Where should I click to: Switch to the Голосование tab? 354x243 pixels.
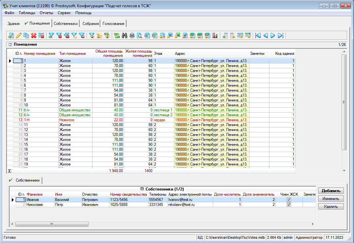(113, 24)
